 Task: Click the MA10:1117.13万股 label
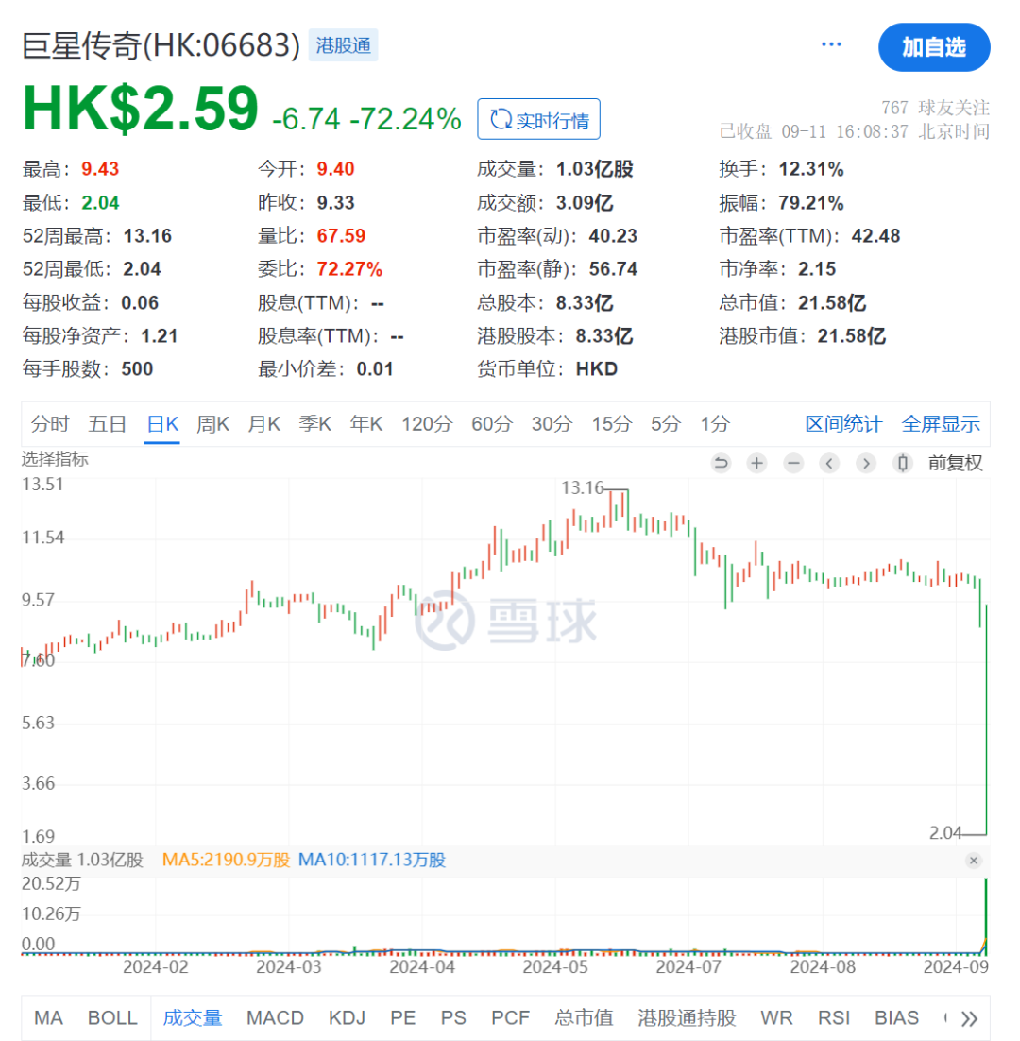(x=371, y=860)
